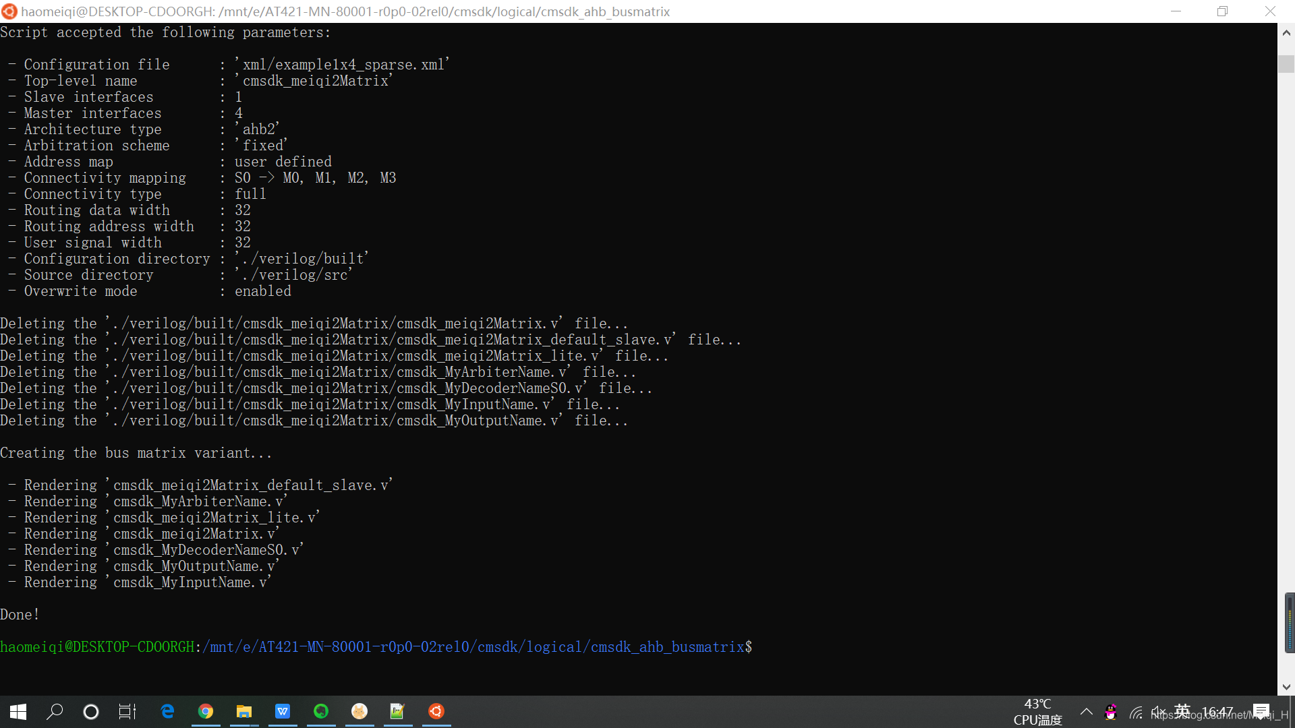Screen dimensions: 1295x728
Task: Click './verilog/built' configuration directory value
Action: click(301, 259)
